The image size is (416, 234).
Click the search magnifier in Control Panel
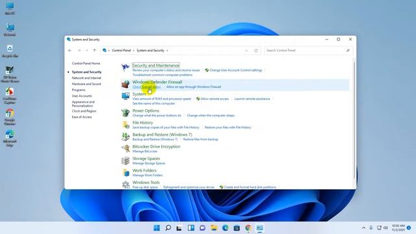pyautogui.click(x=348, y=51)
